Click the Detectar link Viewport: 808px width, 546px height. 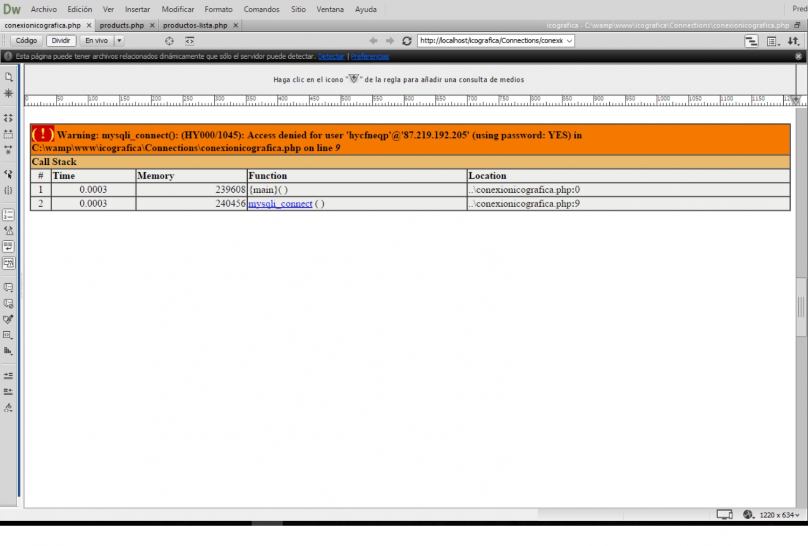pyautogui.click(x=331, y=56)
